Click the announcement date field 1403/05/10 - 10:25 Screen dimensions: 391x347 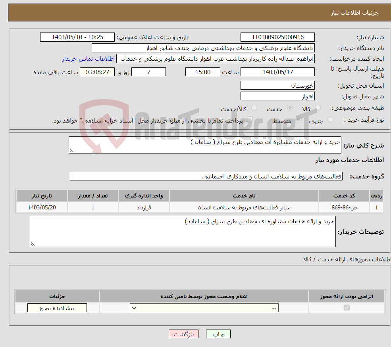pyautogui.click(x=77, y=37)
